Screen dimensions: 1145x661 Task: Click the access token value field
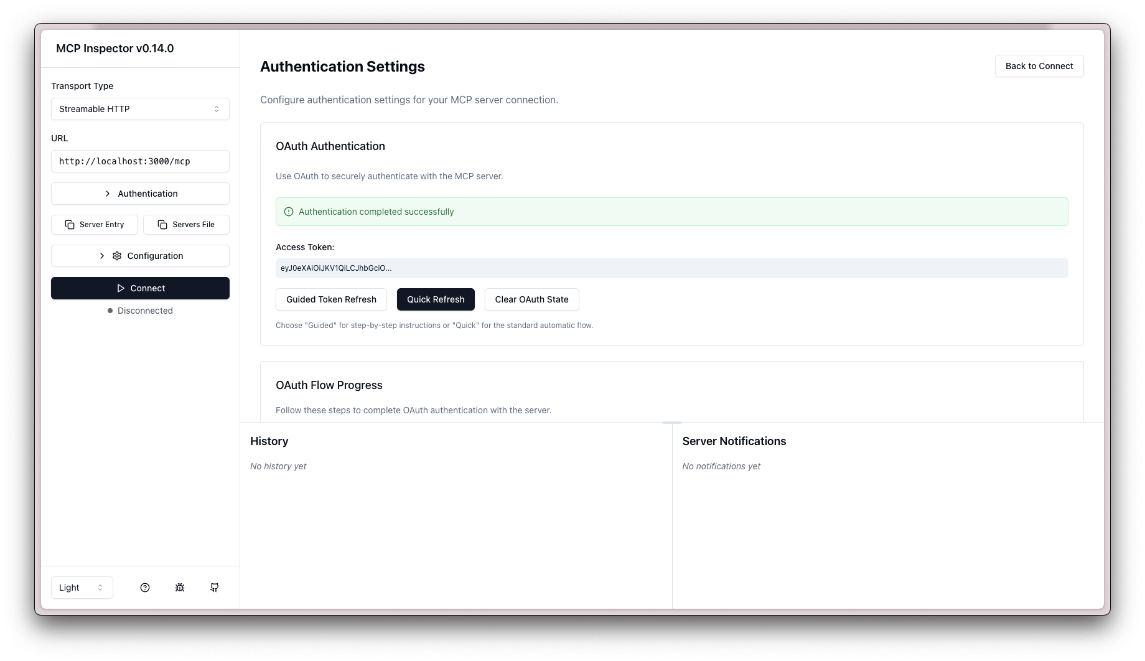tap(672, 268)
